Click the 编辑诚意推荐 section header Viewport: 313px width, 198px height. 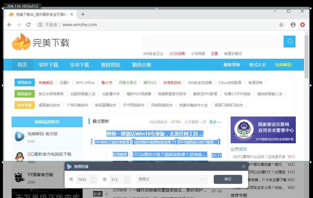[x=47, y=122]
